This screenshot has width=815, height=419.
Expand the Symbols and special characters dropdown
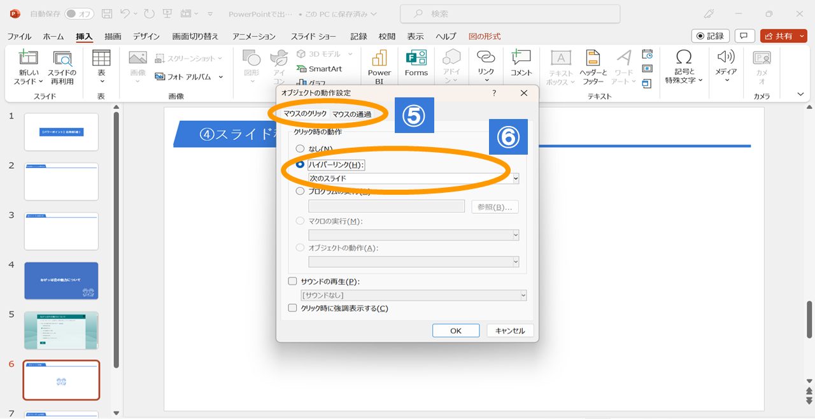pos(700,80)
